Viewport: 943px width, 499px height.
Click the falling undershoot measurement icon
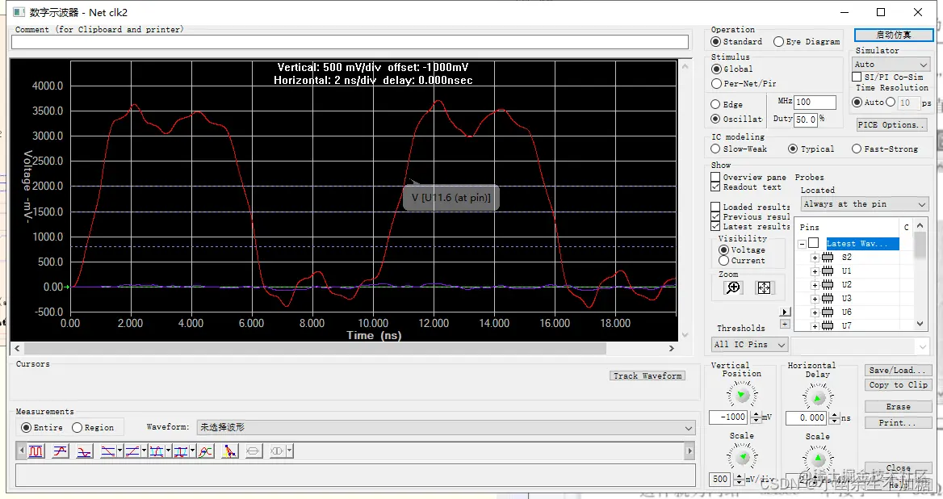click(84, 451)
